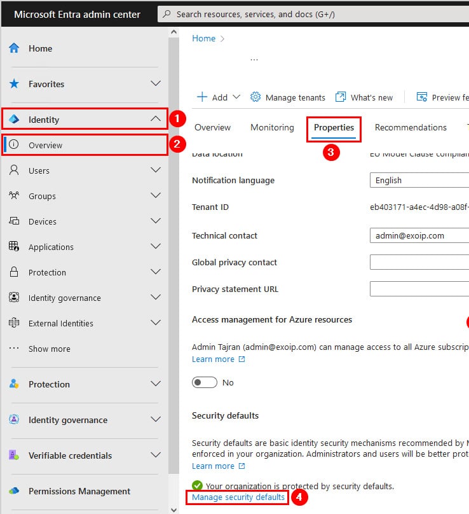Click the external link icon beside the first Learn more link

241,359
